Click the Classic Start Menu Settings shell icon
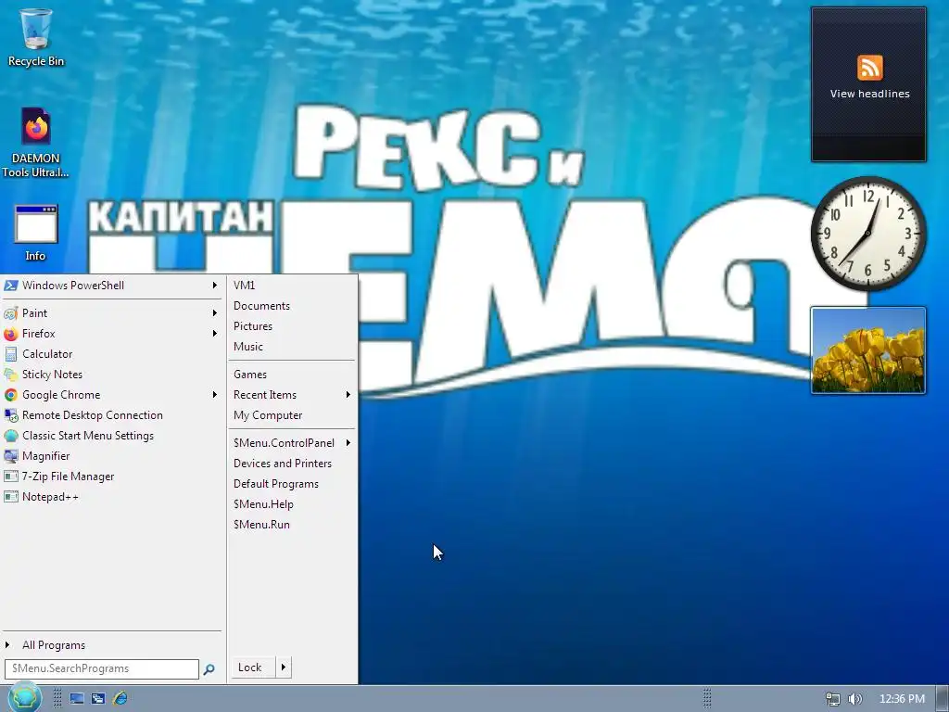 click(11, 436)
